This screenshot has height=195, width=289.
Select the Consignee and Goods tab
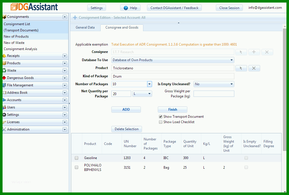tap(122, 27)
